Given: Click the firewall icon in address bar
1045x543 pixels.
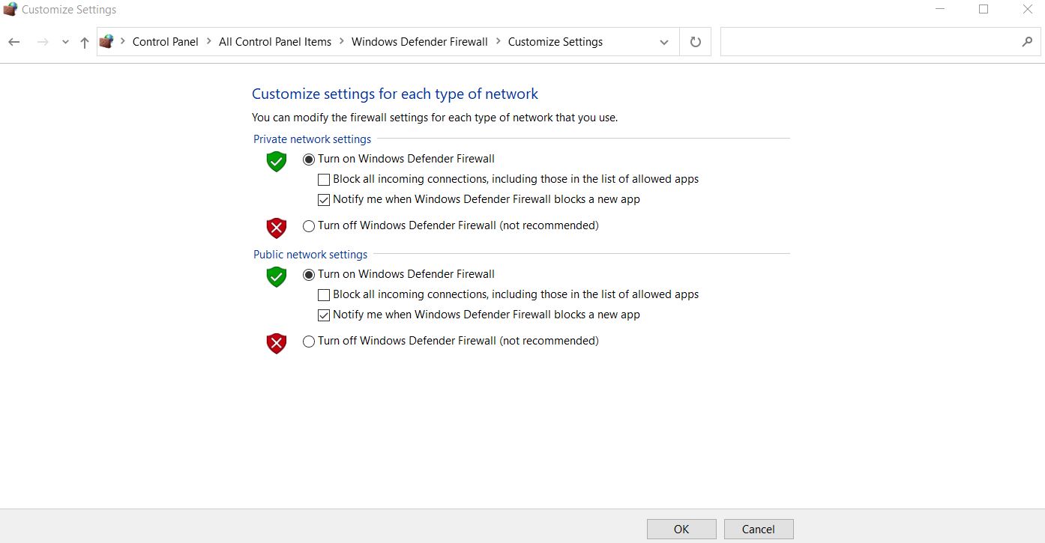Looking at the screenshot, I should [106, 42].
